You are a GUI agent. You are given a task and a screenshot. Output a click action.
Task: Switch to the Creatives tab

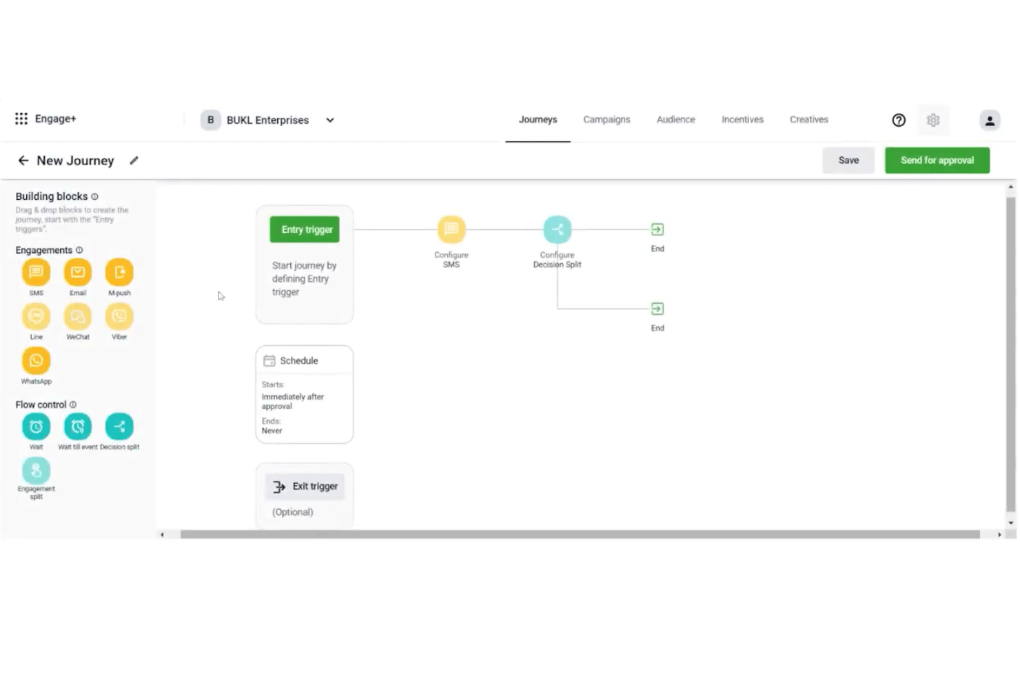tap(809, 120)
